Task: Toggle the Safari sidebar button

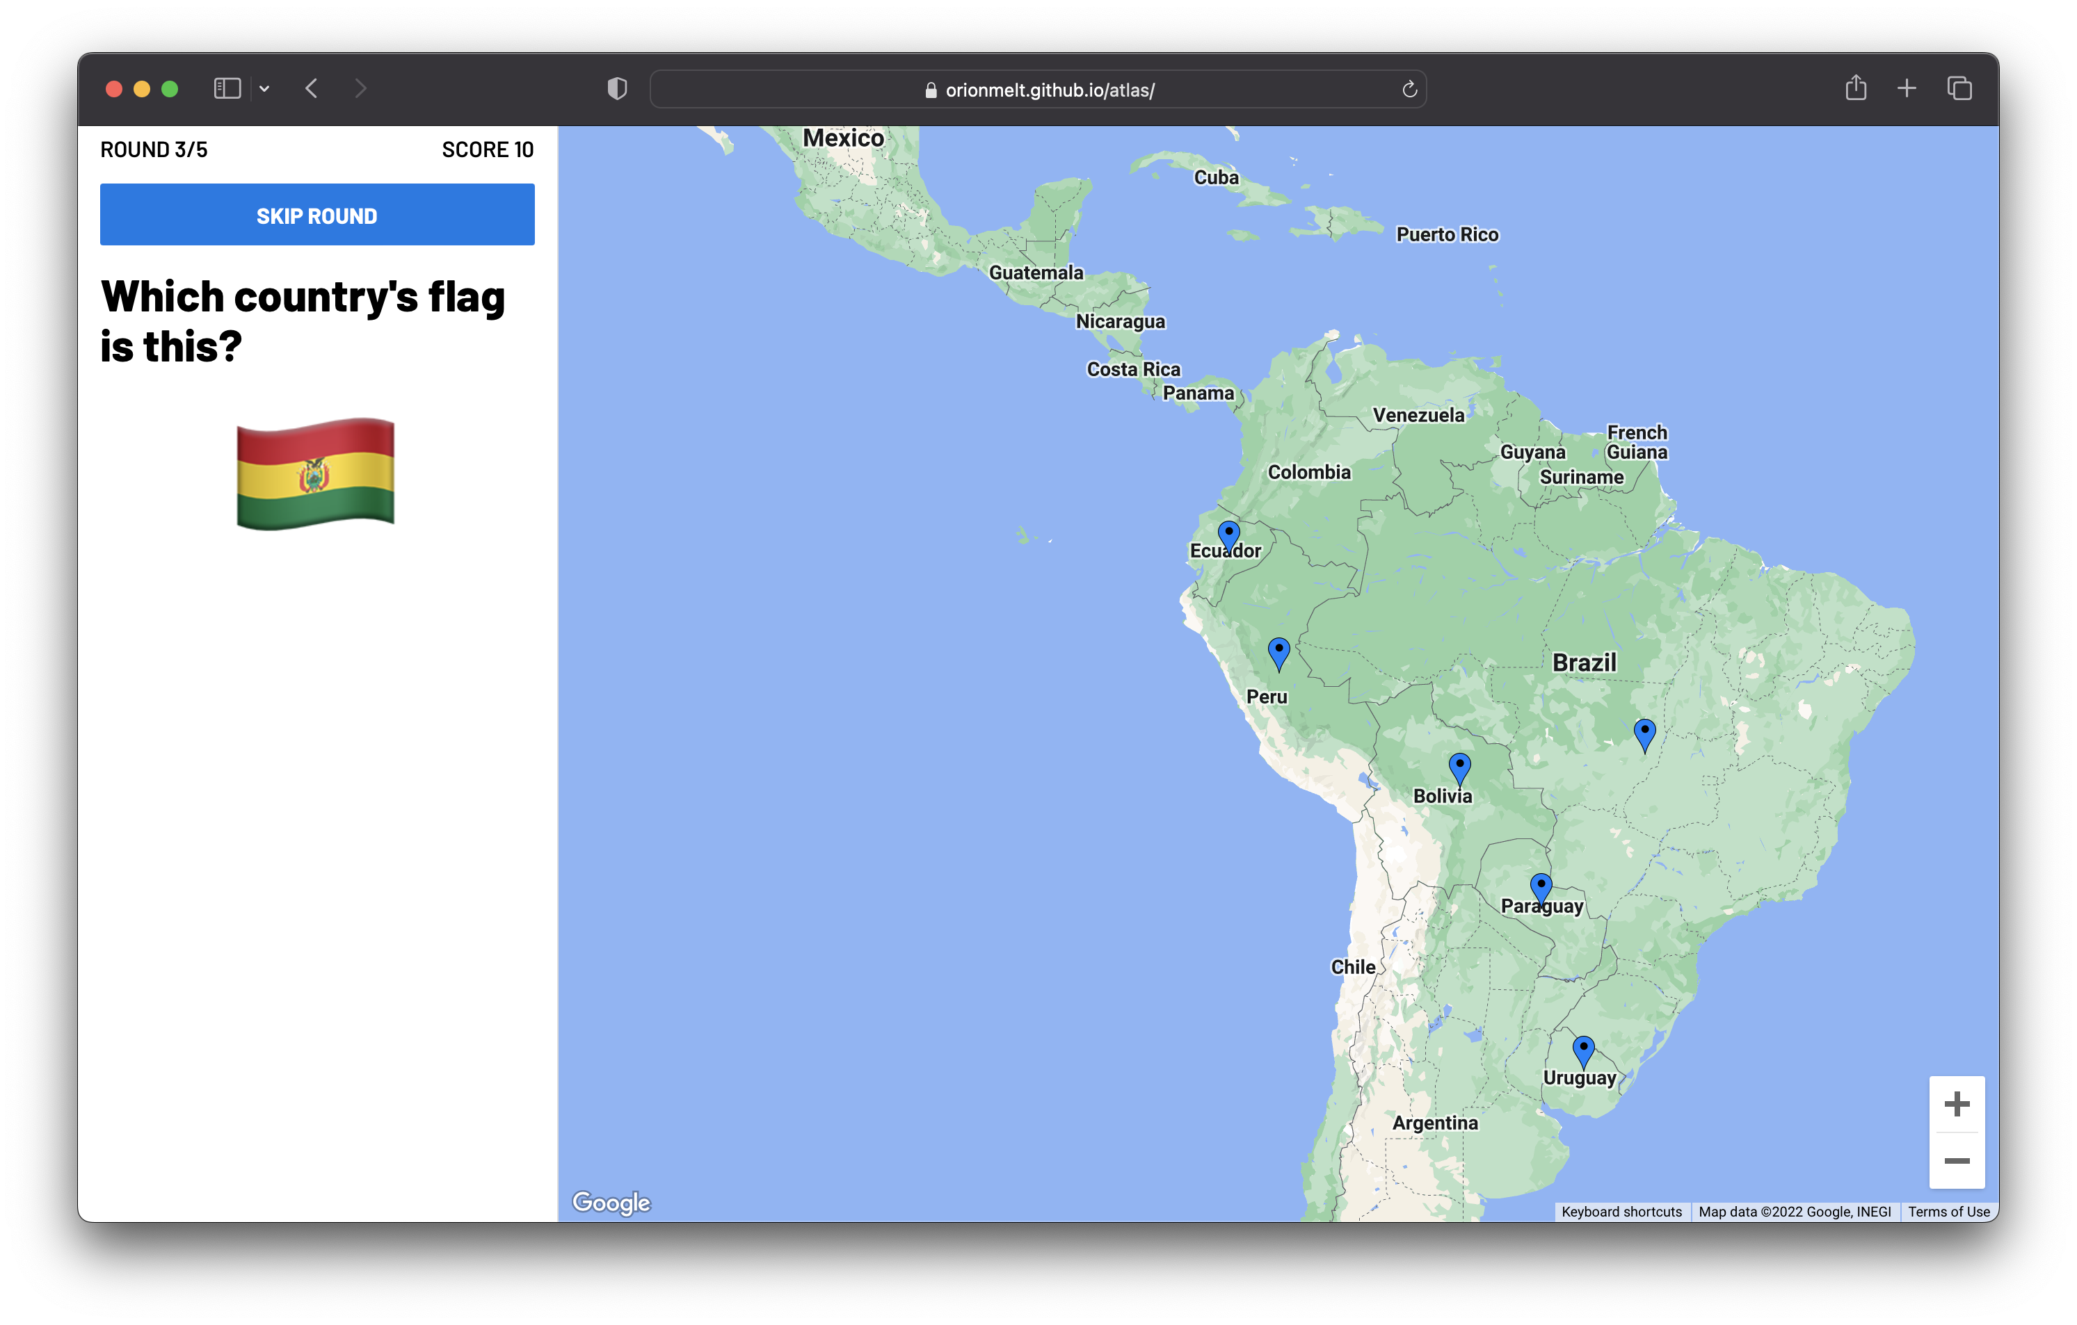Action: coord(227,89)
